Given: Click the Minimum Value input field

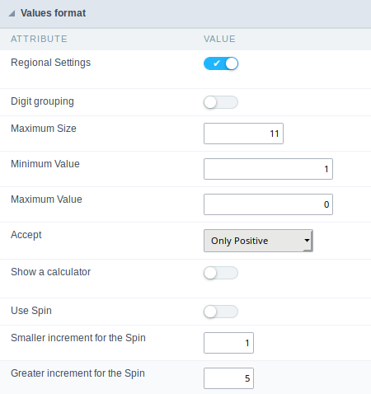Looking at the screenshot, I should pyautogui.click(x=268, y=169).
